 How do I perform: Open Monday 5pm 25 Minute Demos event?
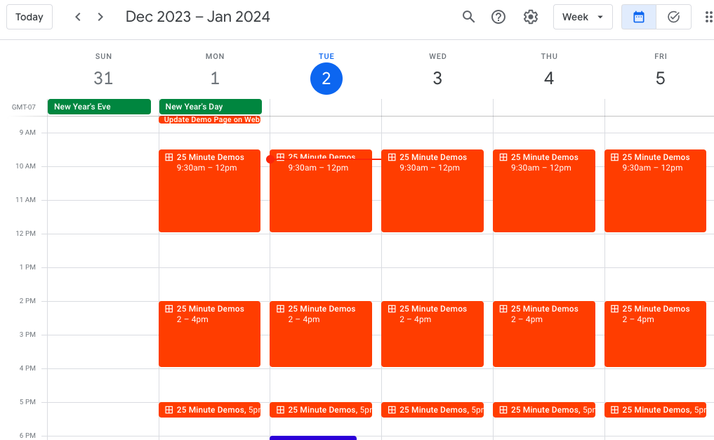(x=209, y=410)
